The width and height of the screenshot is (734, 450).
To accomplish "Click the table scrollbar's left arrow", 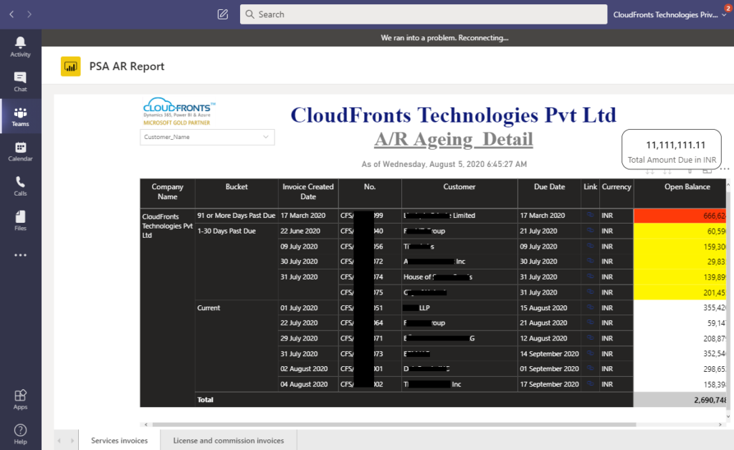I will pyautogui.click(x=146, y=425).
